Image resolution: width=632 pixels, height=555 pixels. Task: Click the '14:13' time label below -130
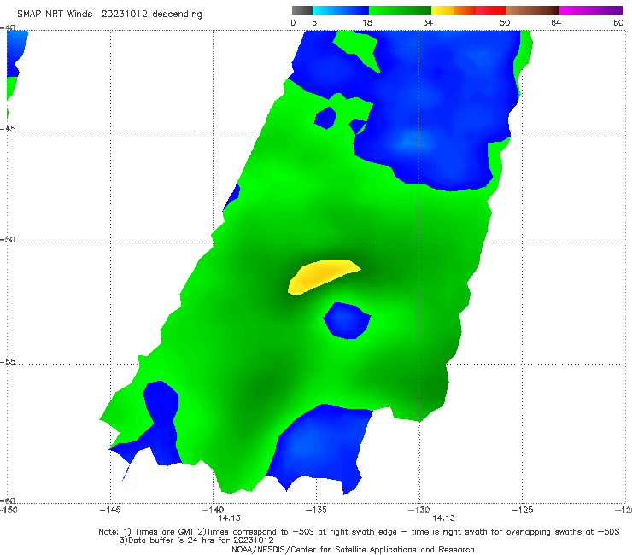[443, 518]
